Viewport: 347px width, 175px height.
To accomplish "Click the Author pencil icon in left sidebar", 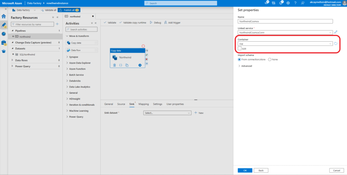I will [x=4, y=25].
